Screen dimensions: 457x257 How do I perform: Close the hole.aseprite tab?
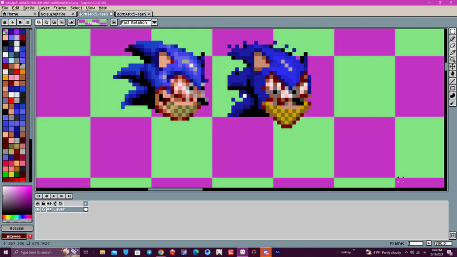pyautogui.click(x=73, y=14)
